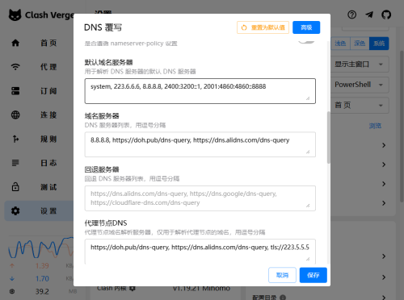The height and width of the screenshot is (300, 404).
Task: Open the 显示主窗口 dropdown
Action: point(360,65)
